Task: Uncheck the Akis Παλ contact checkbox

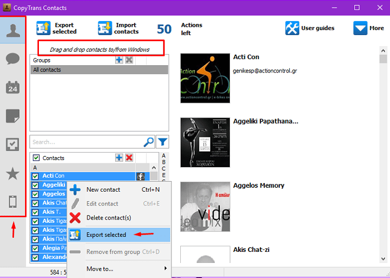Action: pos(35,240)
